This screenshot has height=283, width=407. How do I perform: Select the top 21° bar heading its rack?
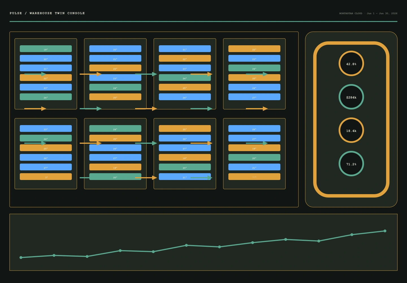[185, 49]
